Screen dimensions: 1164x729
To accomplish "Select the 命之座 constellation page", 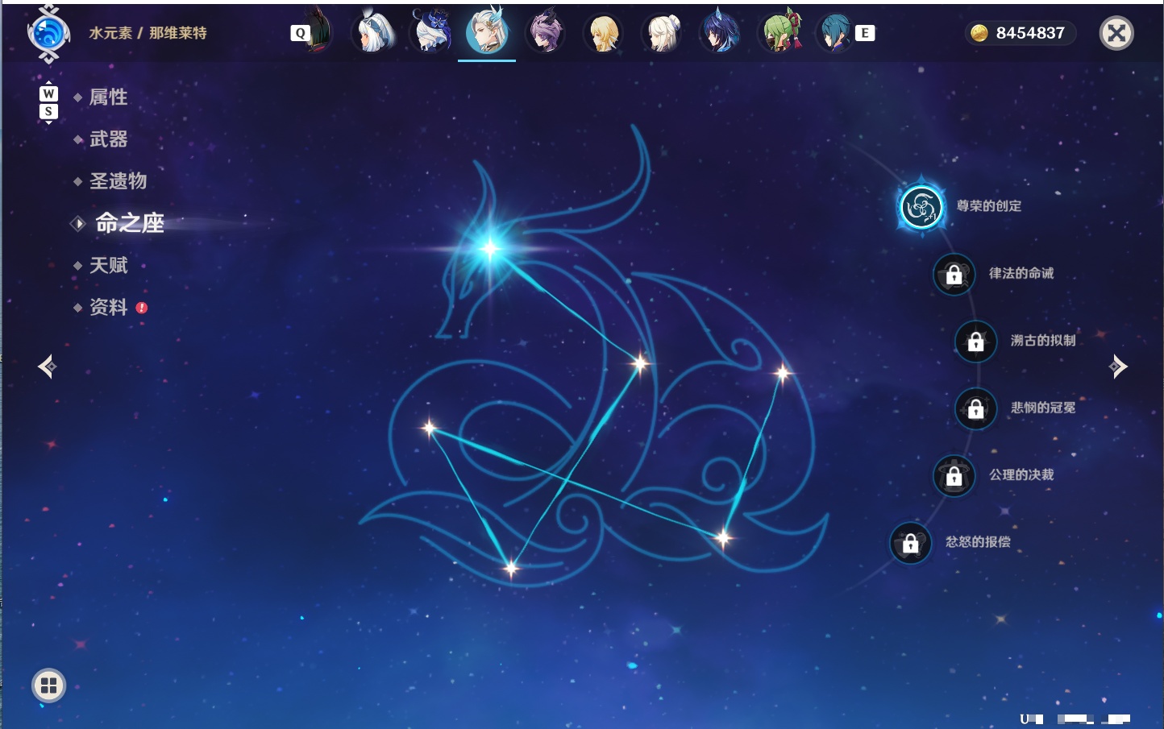I will tap(129, 223).
